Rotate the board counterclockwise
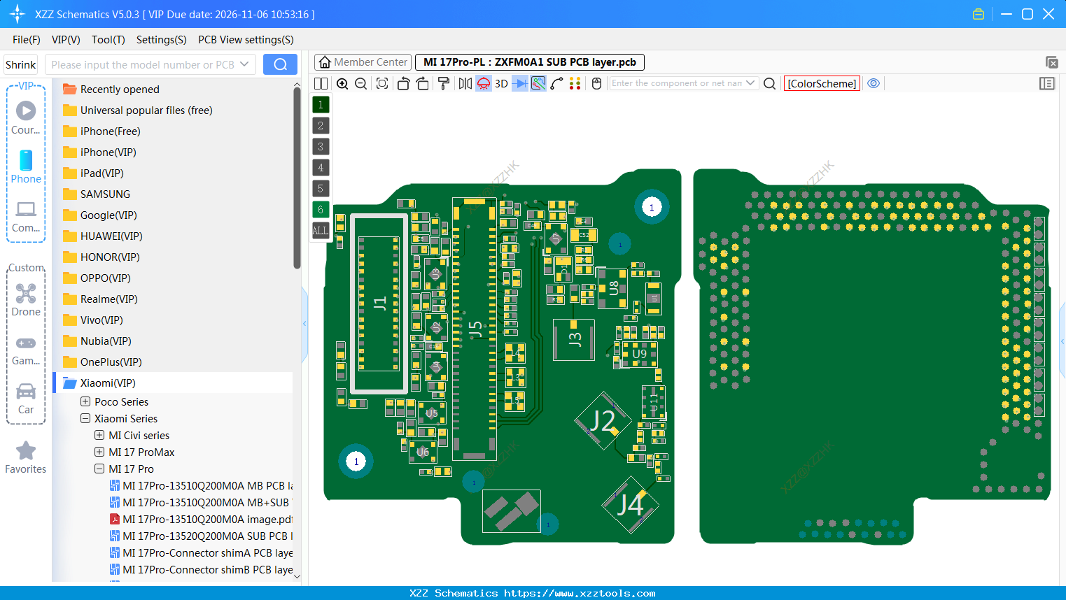This screenshot has width=1066, height=600. (403, 83)
